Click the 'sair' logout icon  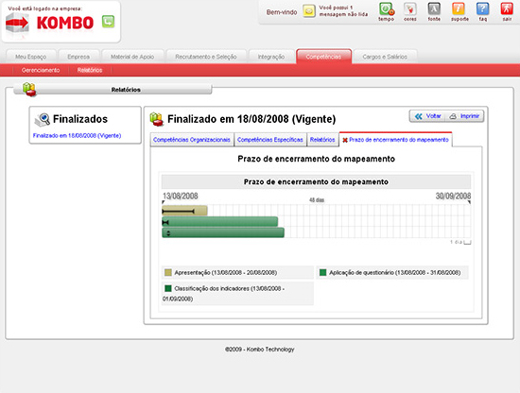(507, 9)
